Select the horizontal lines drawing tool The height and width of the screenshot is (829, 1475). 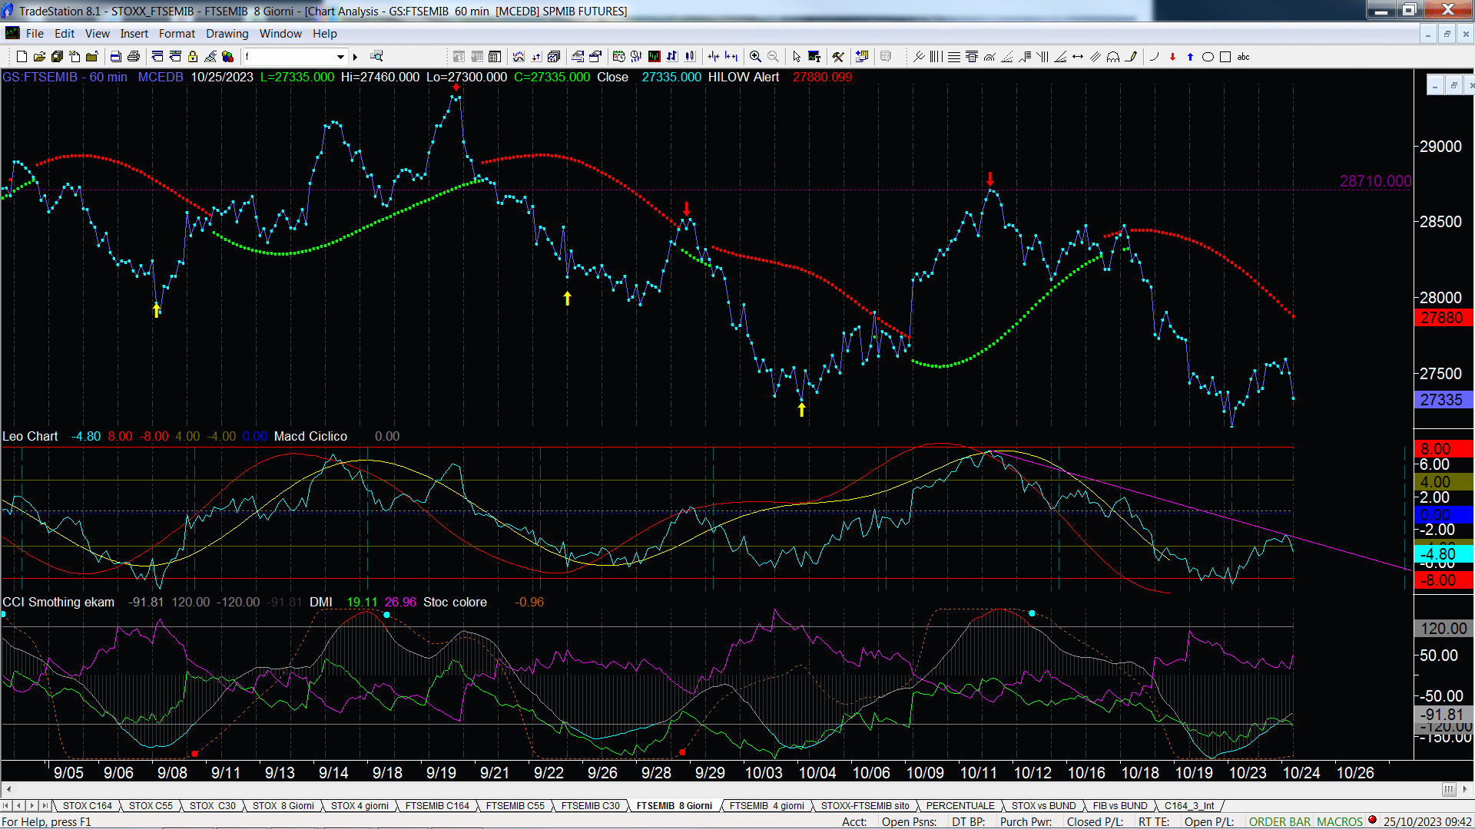point(954,57)
